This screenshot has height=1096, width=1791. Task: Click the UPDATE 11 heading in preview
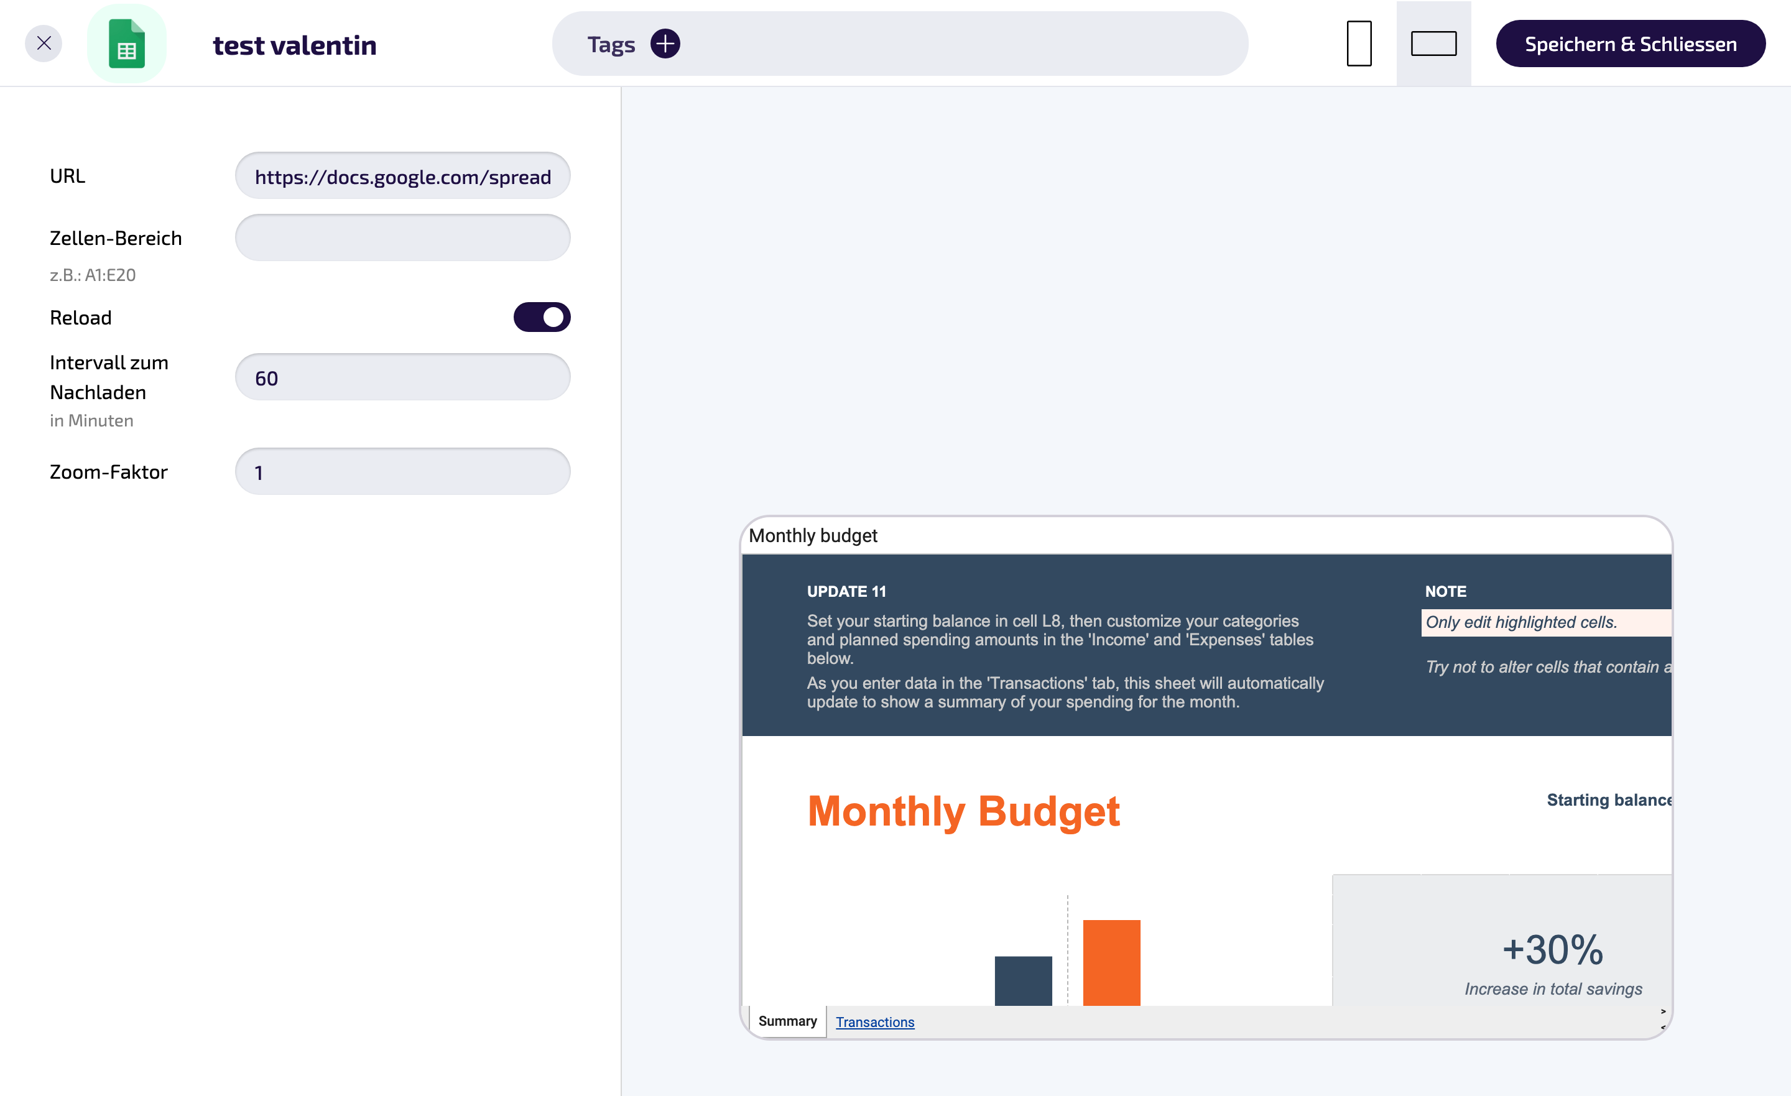(847, 592)
